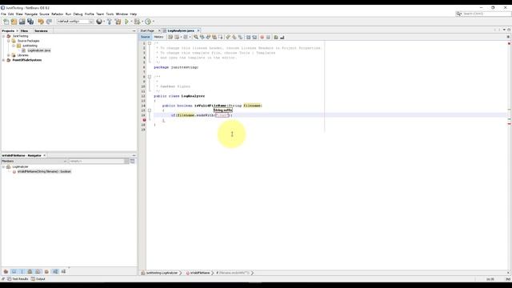Select isValidFileName method in Navigator
Screen dimensions: 512x288
pos(44,171)
